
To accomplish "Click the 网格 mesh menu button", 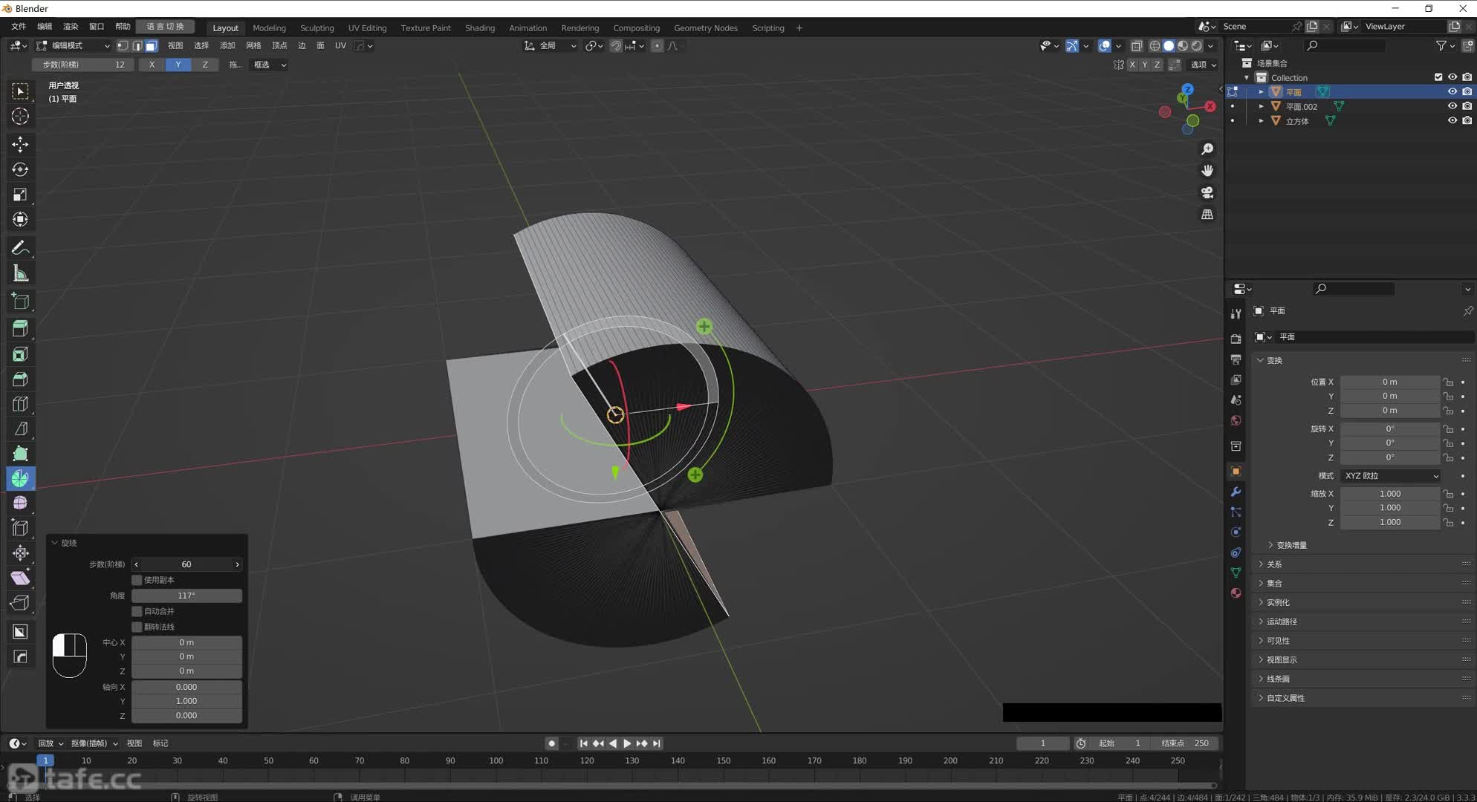I will (x=253, y=45).
